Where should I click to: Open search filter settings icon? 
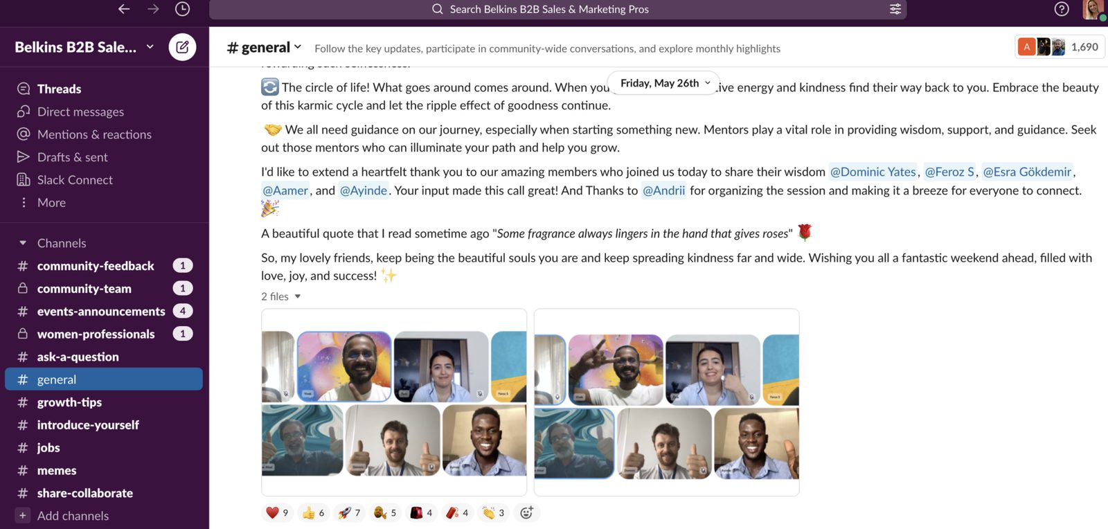(x=895, y=9)
